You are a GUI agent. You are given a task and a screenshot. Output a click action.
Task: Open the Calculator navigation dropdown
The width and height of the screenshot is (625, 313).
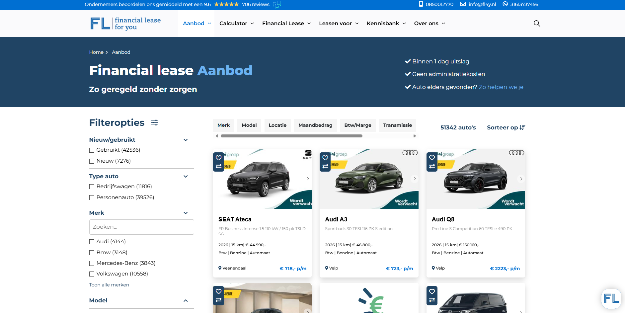(236, 23)
